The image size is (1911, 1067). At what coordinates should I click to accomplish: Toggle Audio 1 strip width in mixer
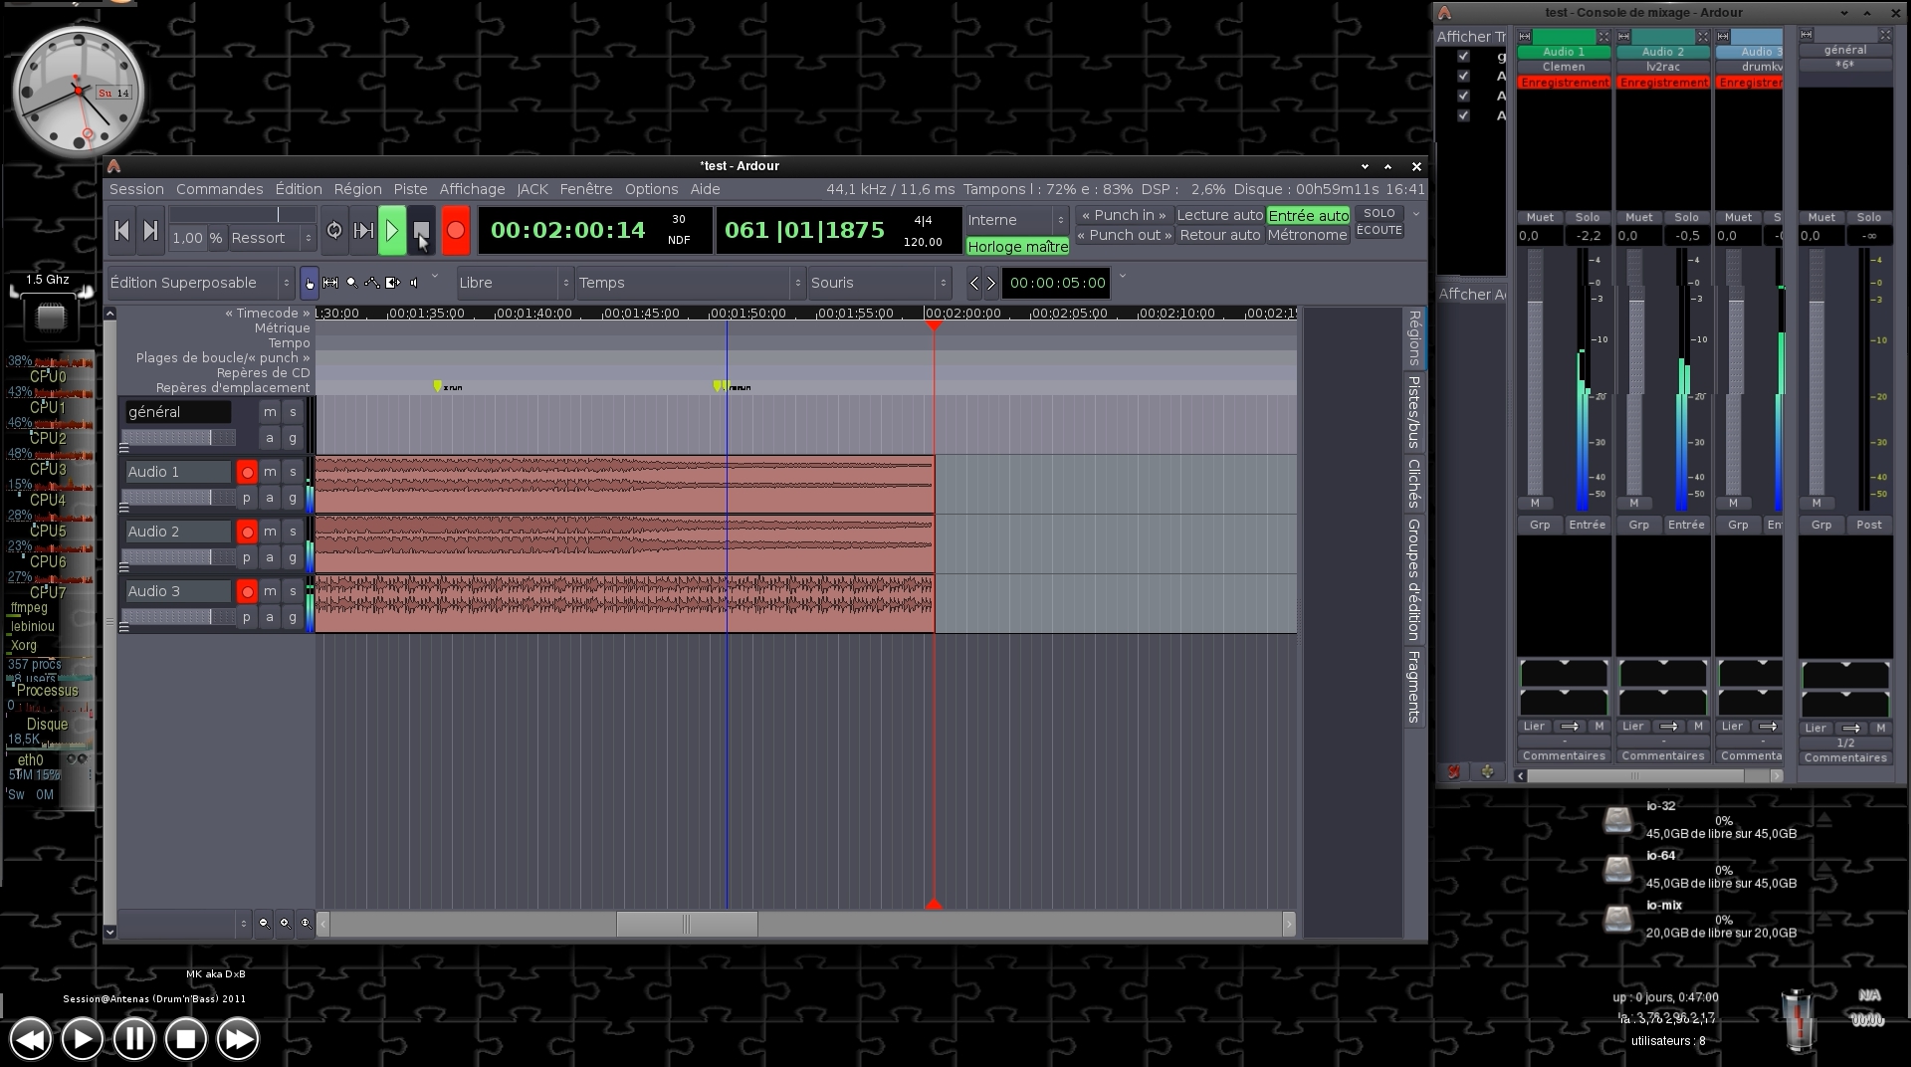[1525, 36]
